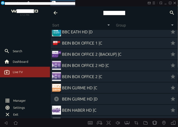Favorite BEIN BOX OFFICE 1 |C star
This screenshot has height=127, width=178.
[x=173, y=43]
